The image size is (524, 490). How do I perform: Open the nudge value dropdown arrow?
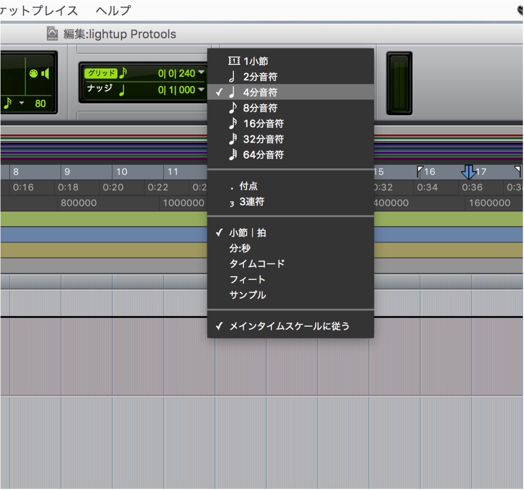pos(201,89)
